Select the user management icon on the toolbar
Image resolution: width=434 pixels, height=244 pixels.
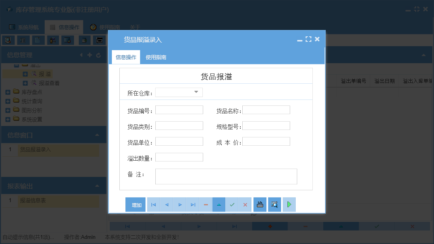(53, 40)
